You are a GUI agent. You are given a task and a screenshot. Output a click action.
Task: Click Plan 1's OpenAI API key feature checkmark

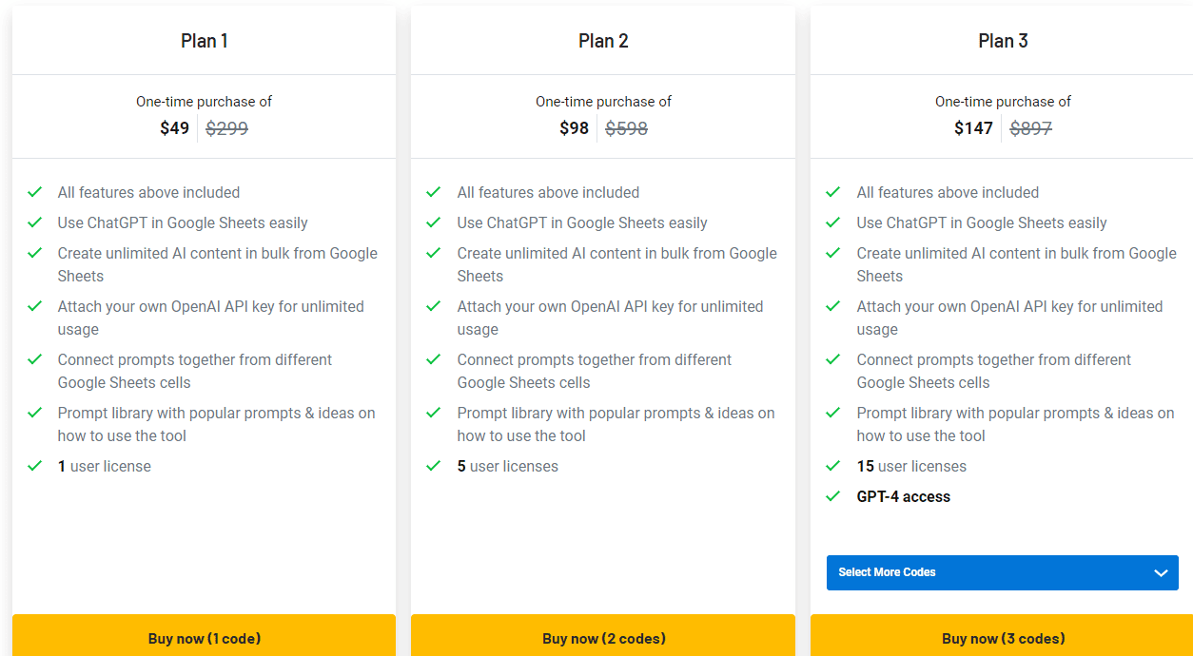35,306
